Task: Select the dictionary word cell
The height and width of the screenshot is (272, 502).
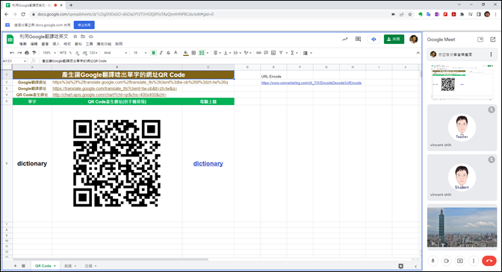Action: point(32,163)
